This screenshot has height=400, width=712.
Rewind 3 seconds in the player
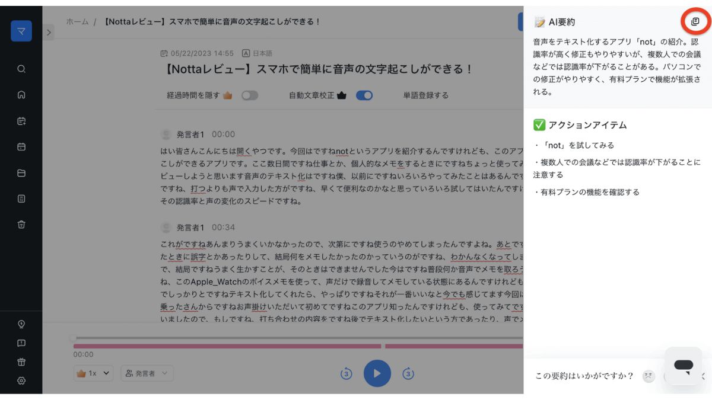(x=347, y=373)
